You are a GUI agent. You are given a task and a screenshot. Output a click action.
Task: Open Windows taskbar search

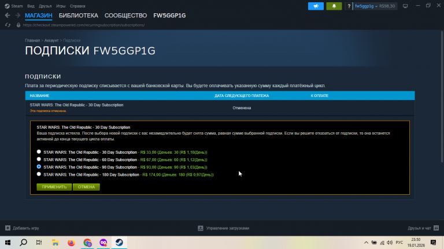click(24, 243)
